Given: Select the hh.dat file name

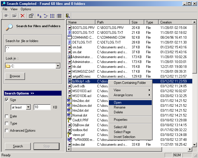Looking at the screenshot, I should [77, 67].
